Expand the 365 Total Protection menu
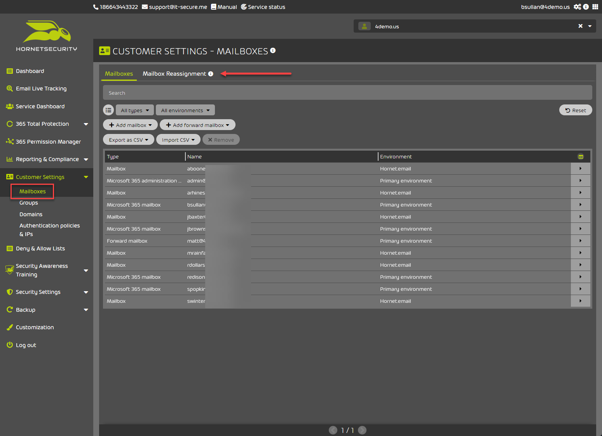Screen dimensions: 602x436 (86, 124)
